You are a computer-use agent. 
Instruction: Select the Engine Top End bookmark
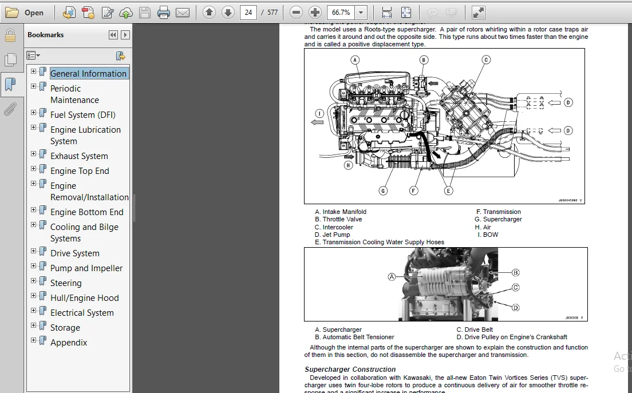point(80,171)
